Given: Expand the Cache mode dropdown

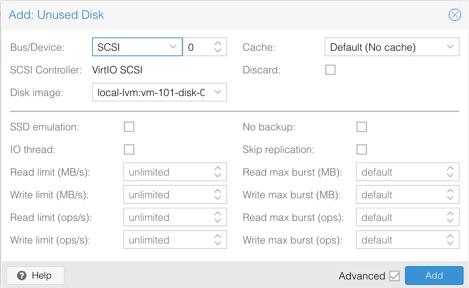Looking at the screenshot, I should 450,47.
